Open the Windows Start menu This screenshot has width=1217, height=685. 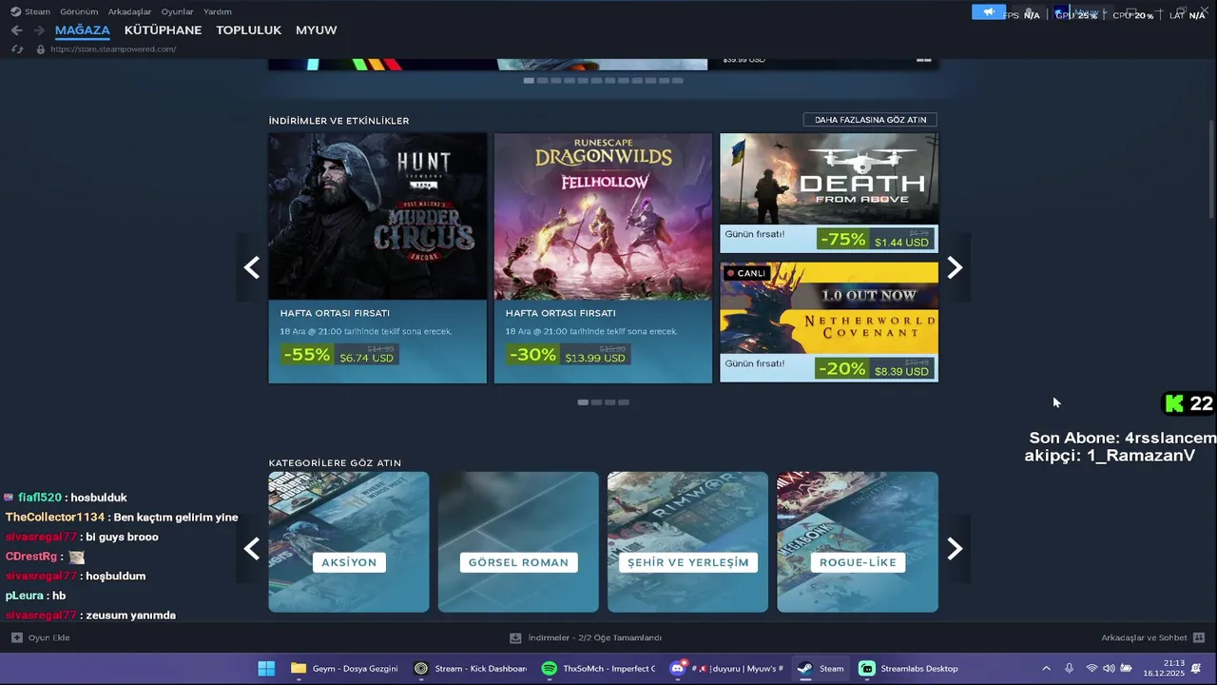click(266, 669)
